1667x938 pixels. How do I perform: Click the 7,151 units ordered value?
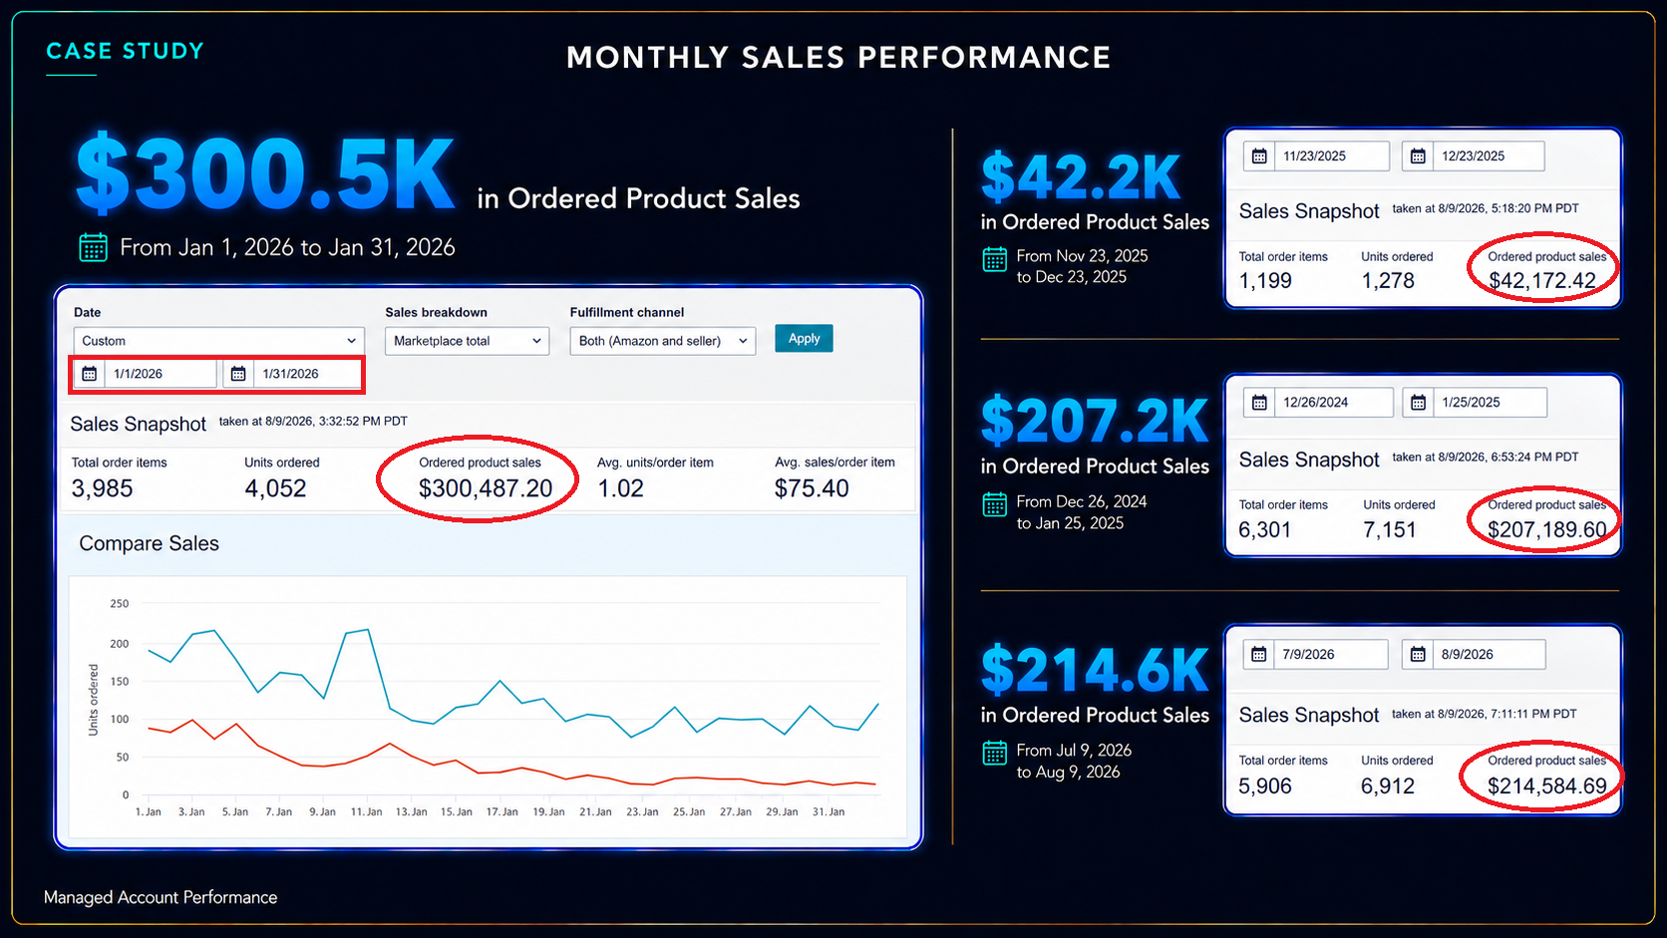coord(1390,530)
